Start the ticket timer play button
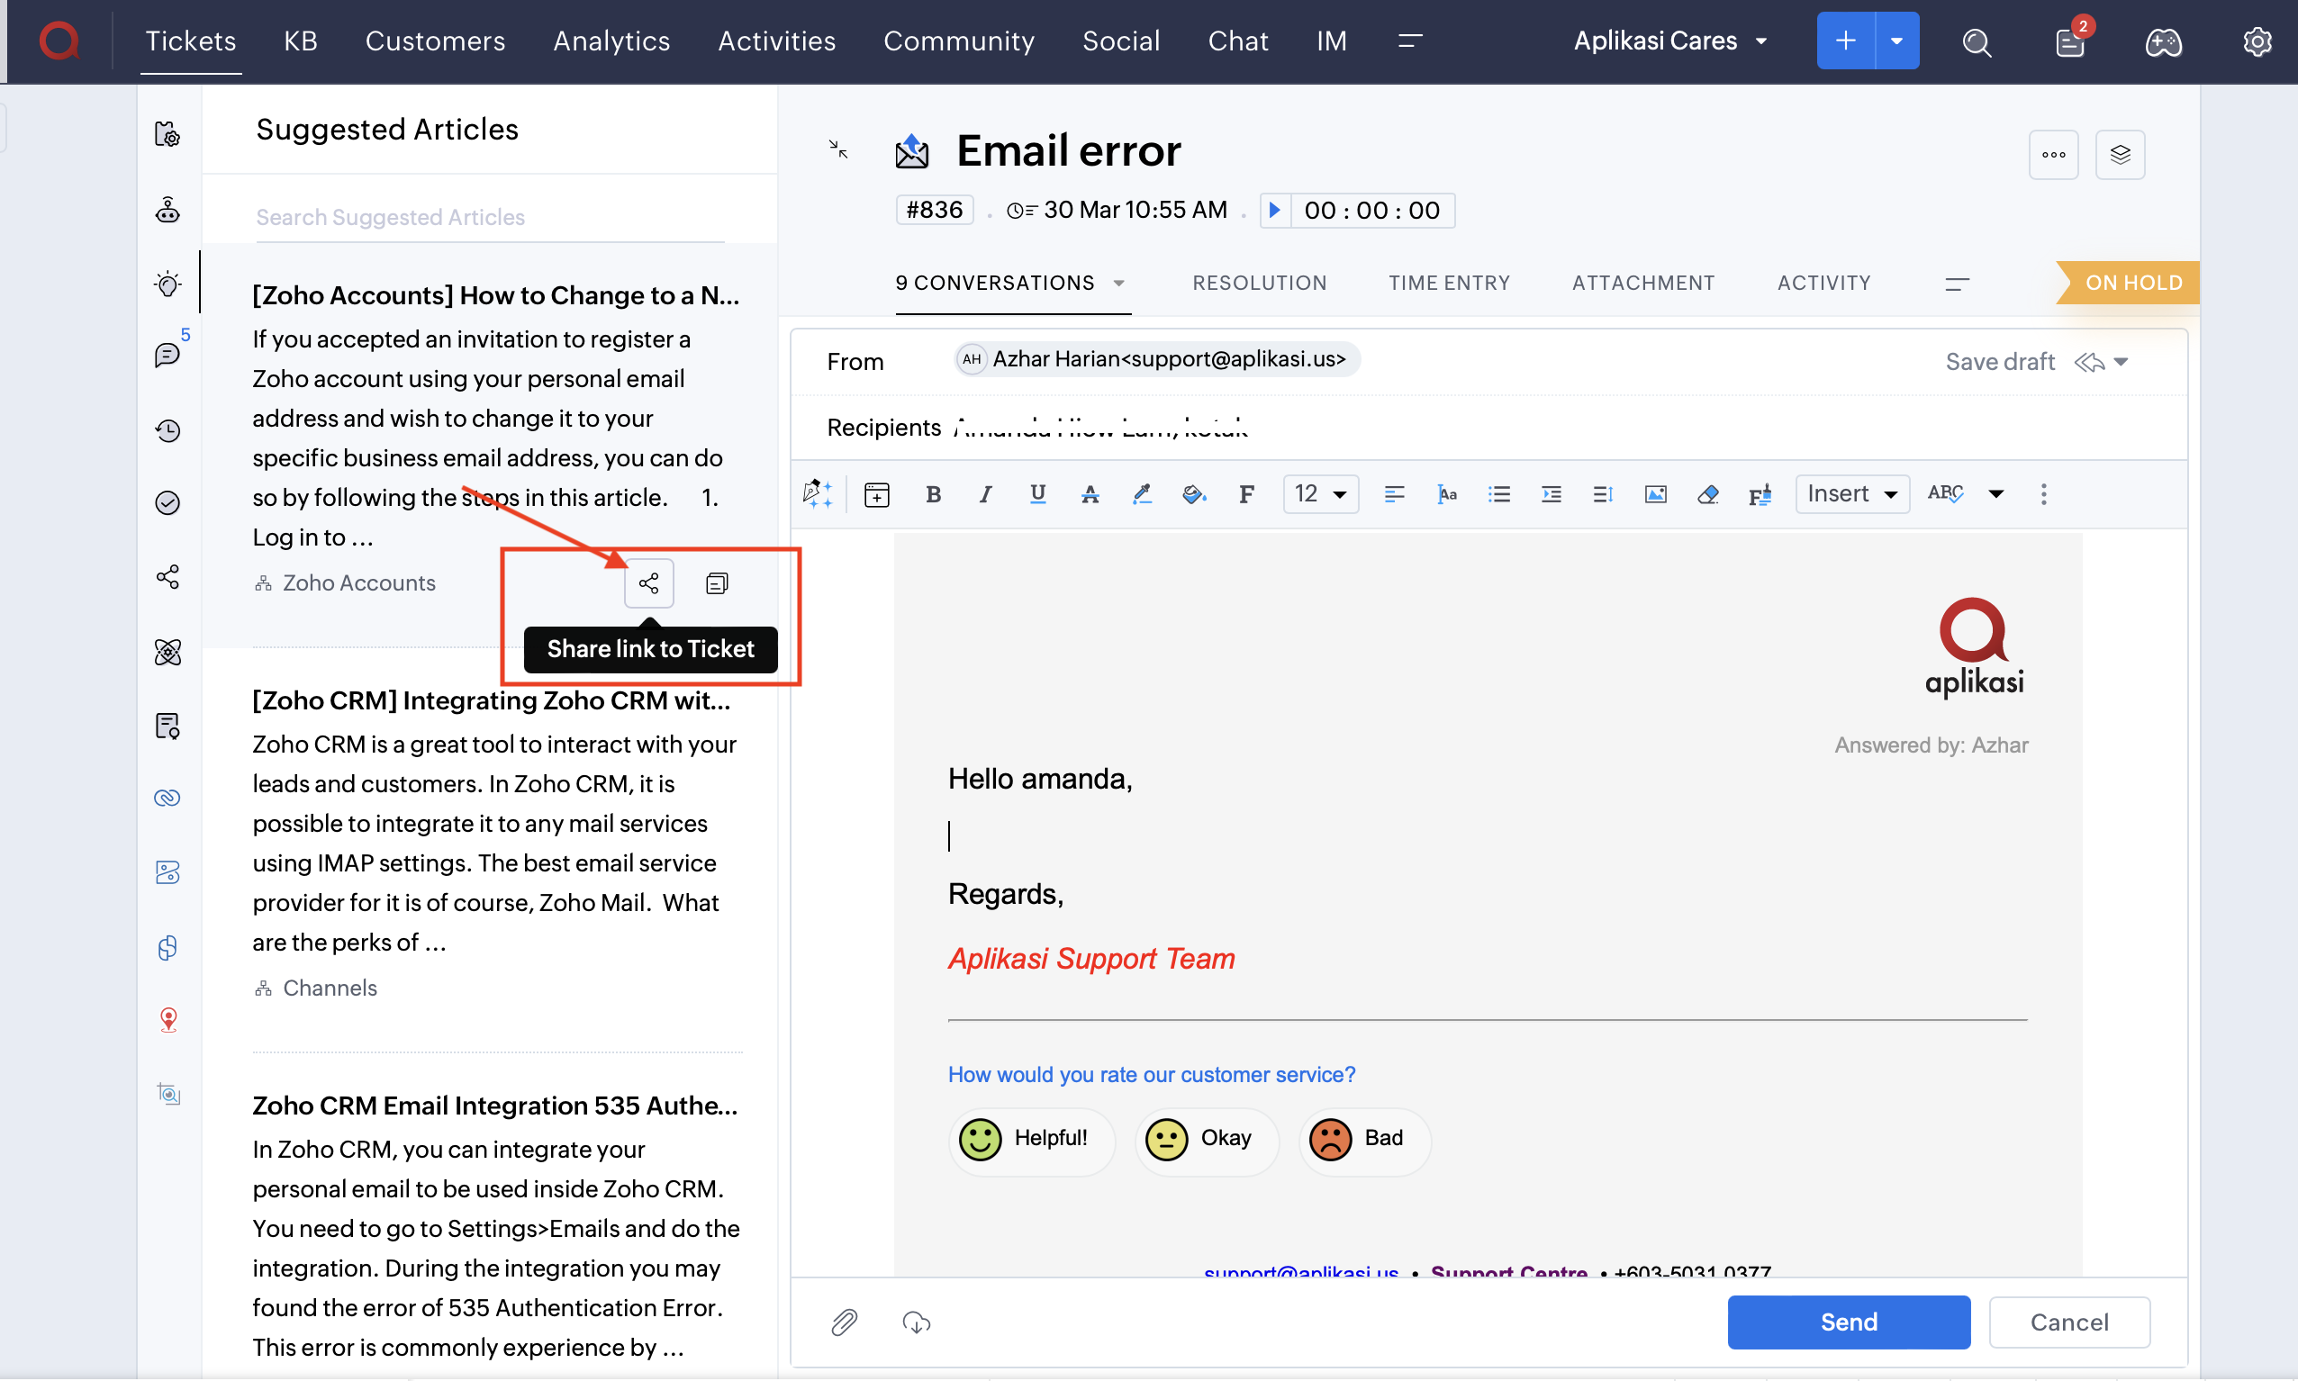 point(1275,211)
